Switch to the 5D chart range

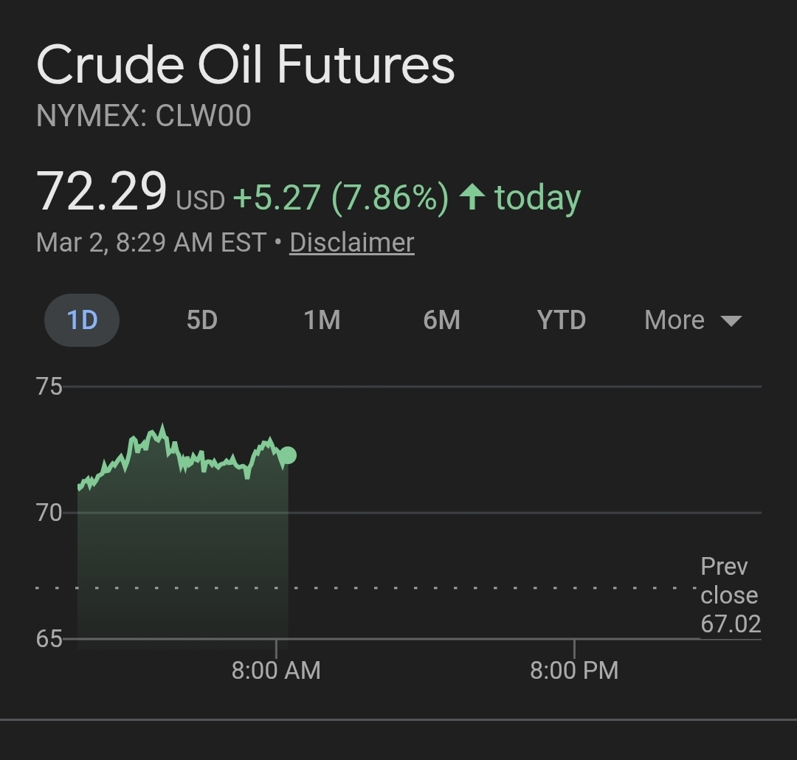pos(201,320)
